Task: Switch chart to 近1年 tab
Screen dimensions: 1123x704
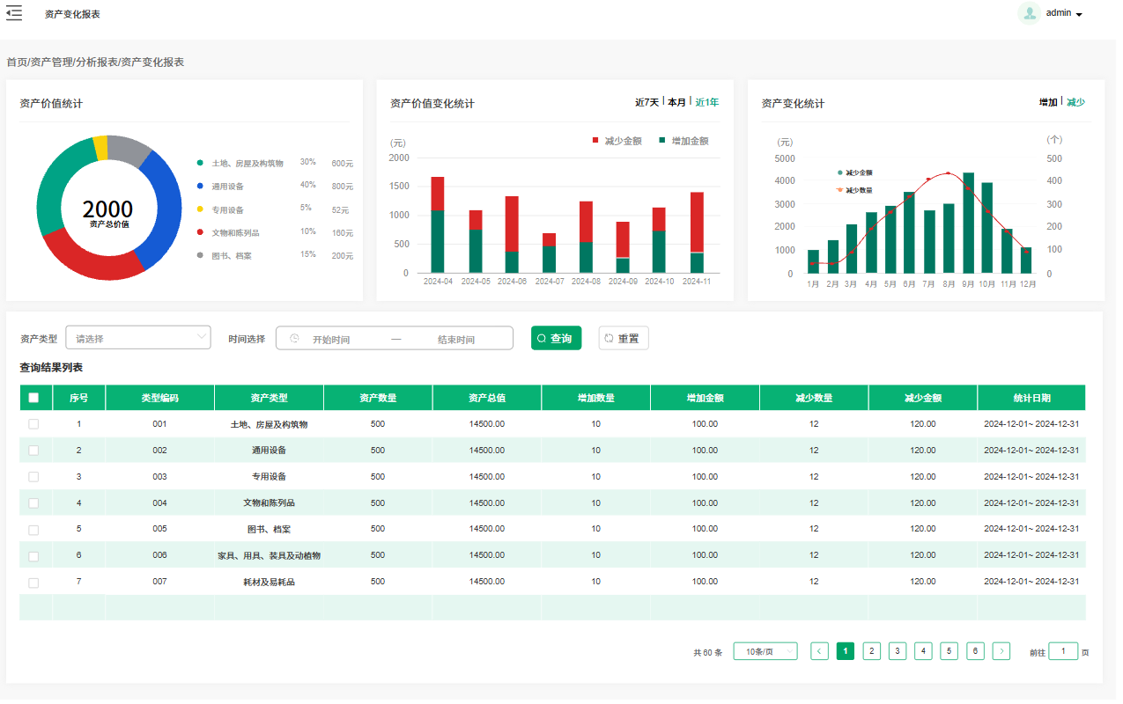Action: coord(706,102)
